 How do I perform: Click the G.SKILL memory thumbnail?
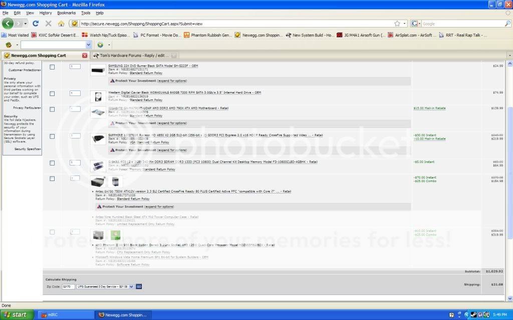click(98, 166)
